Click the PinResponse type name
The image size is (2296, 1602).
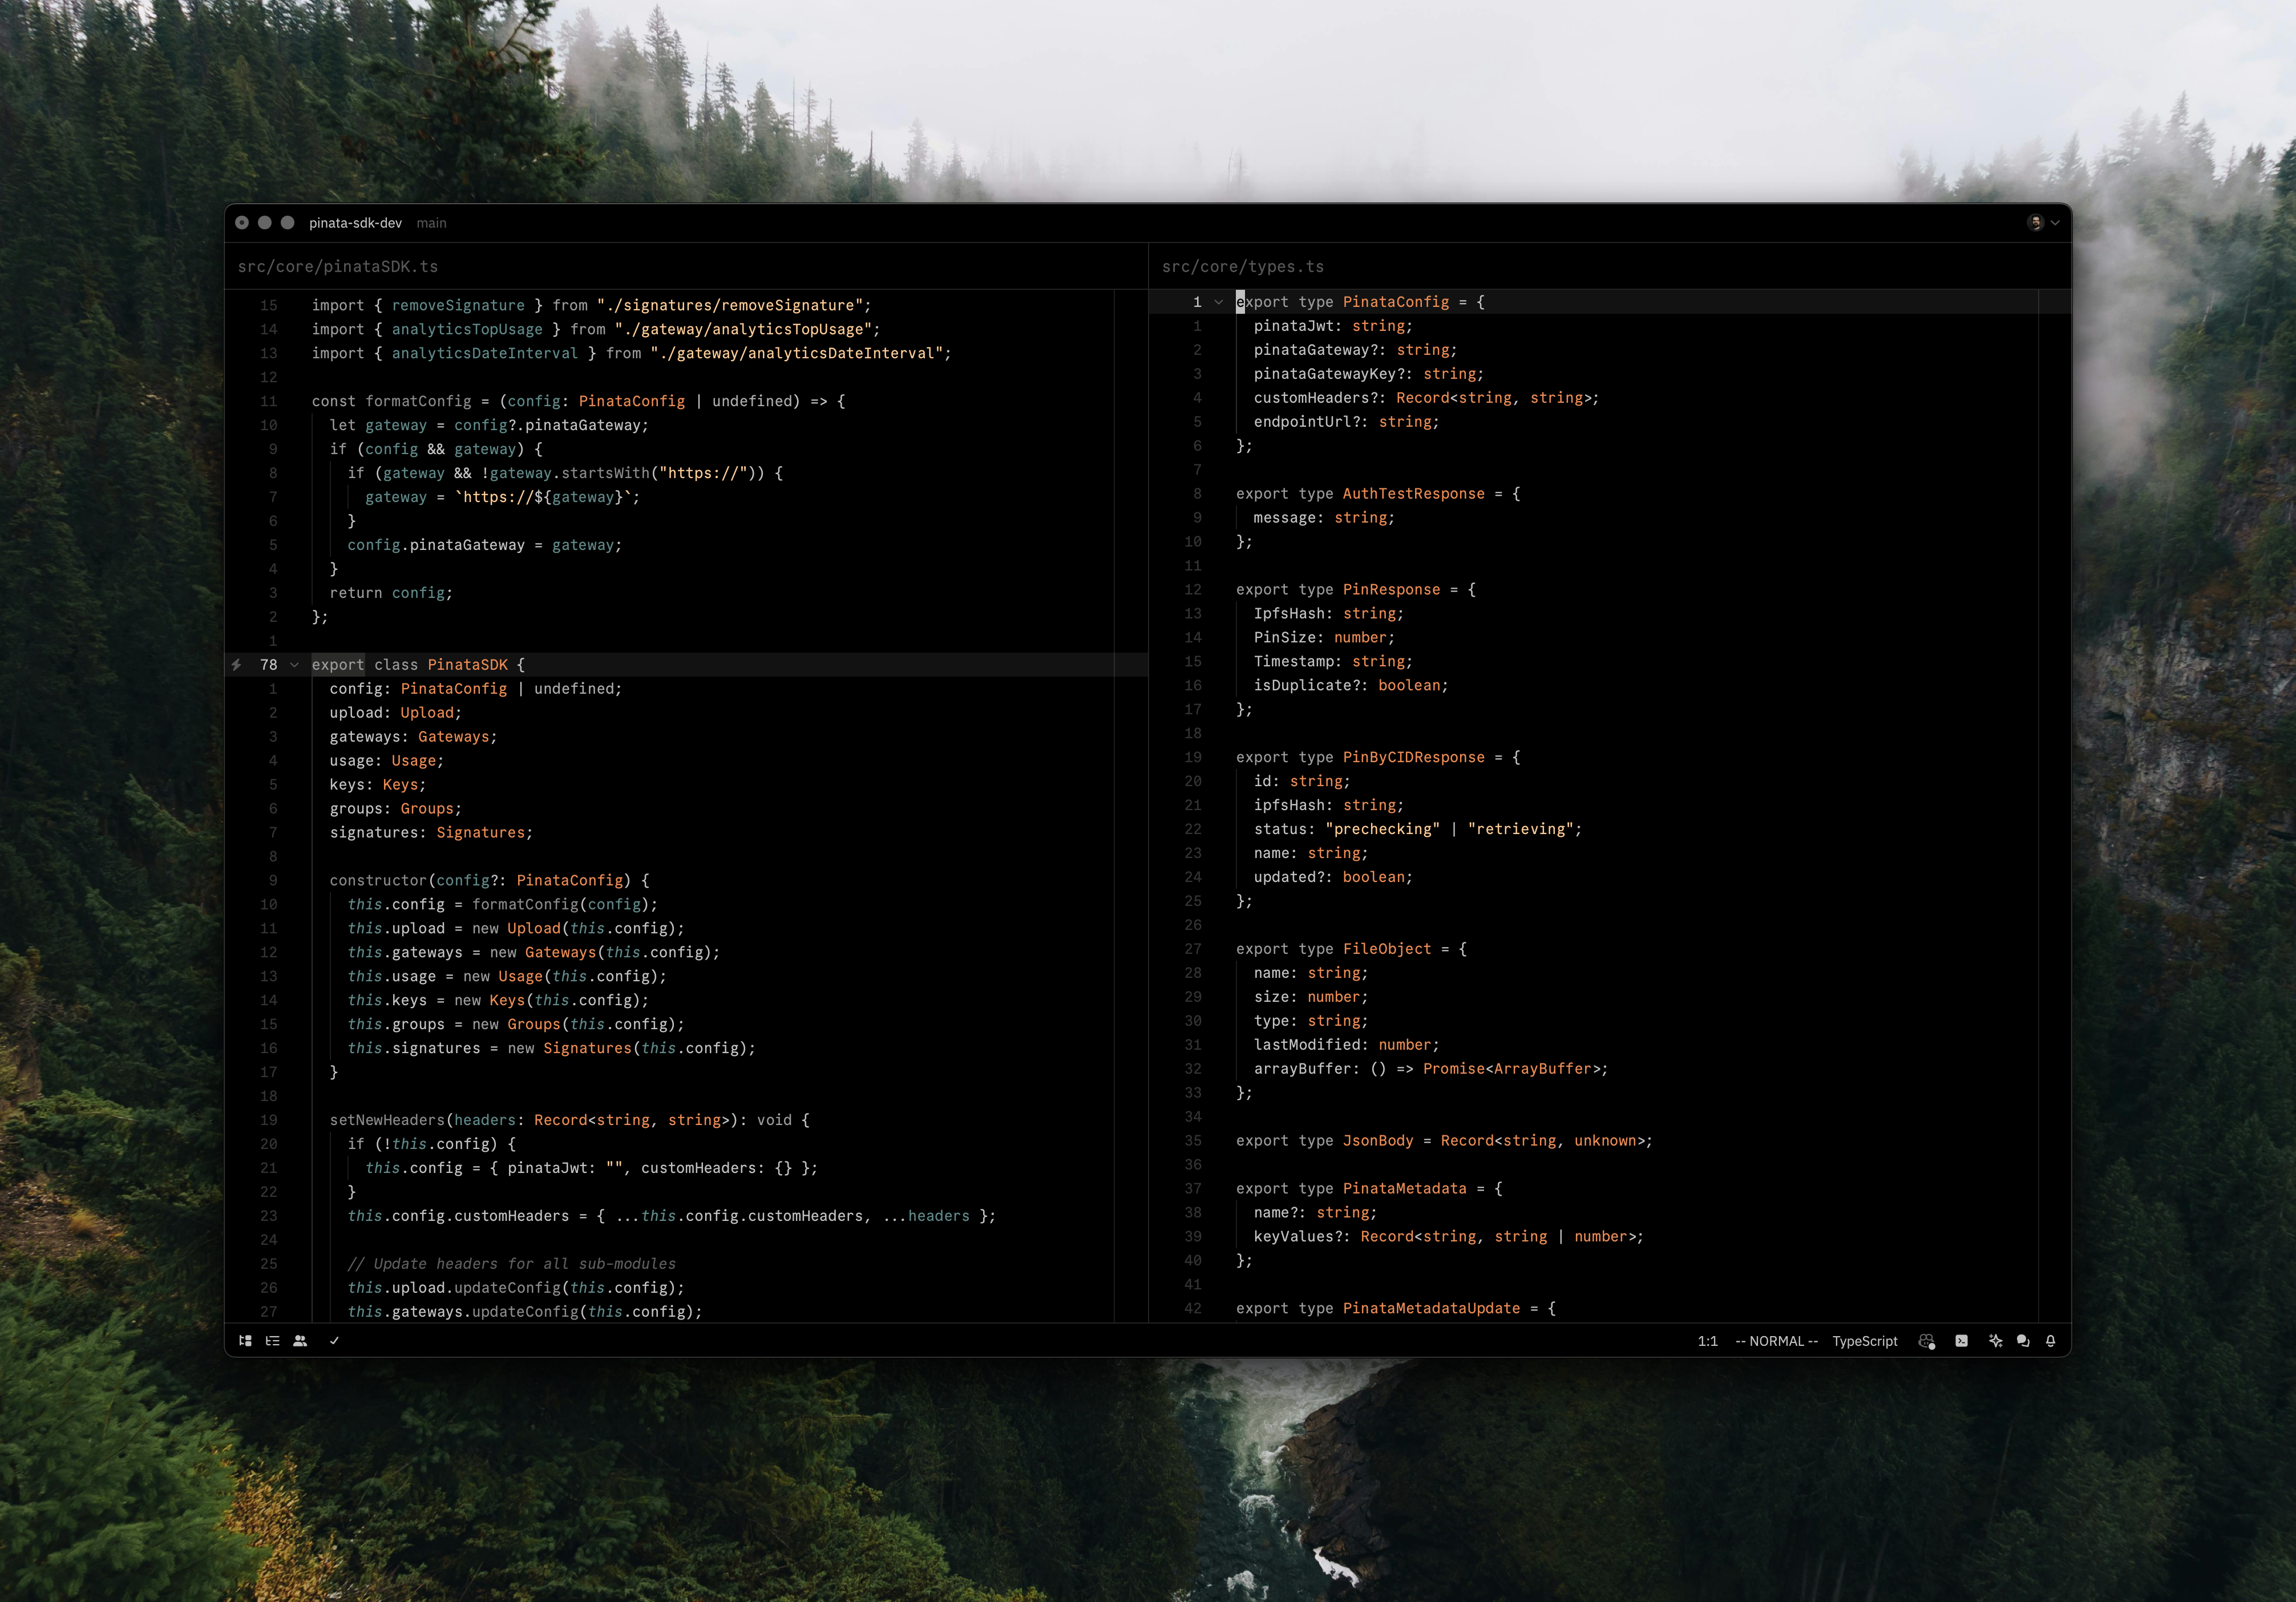[1391, 590]
